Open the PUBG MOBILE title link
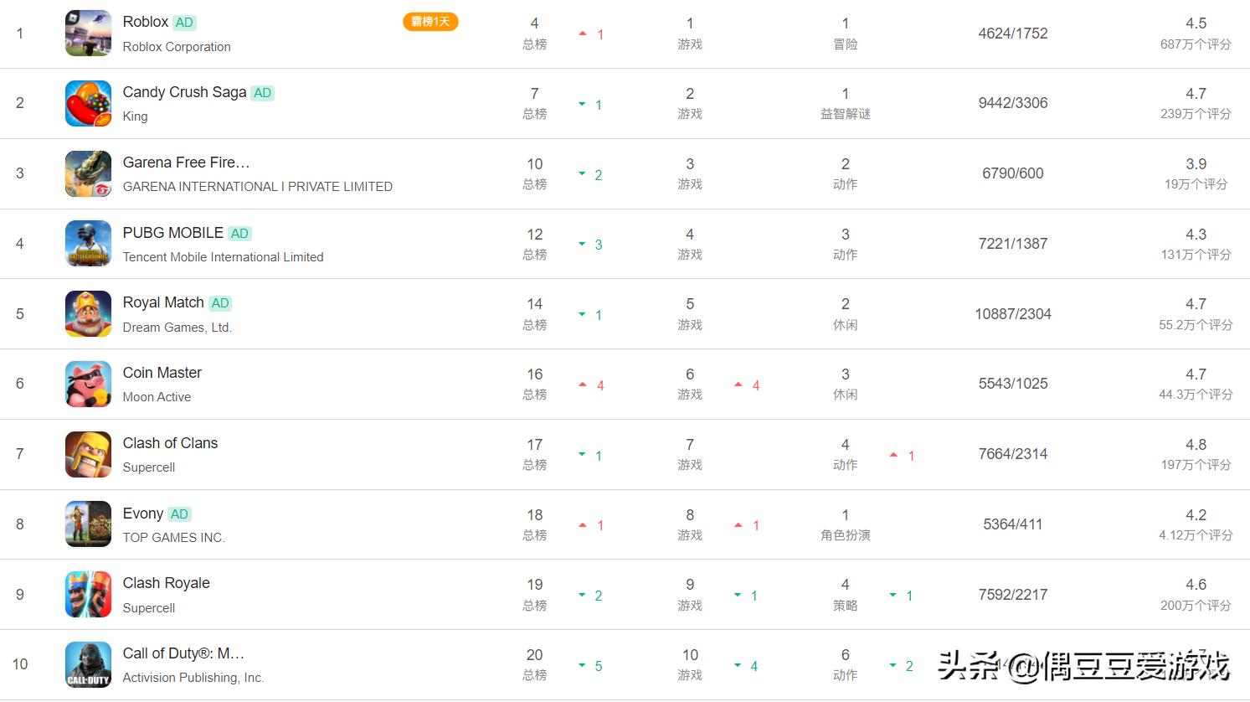The height and width of the screenshot is (702, 1250). click(173, 233)
